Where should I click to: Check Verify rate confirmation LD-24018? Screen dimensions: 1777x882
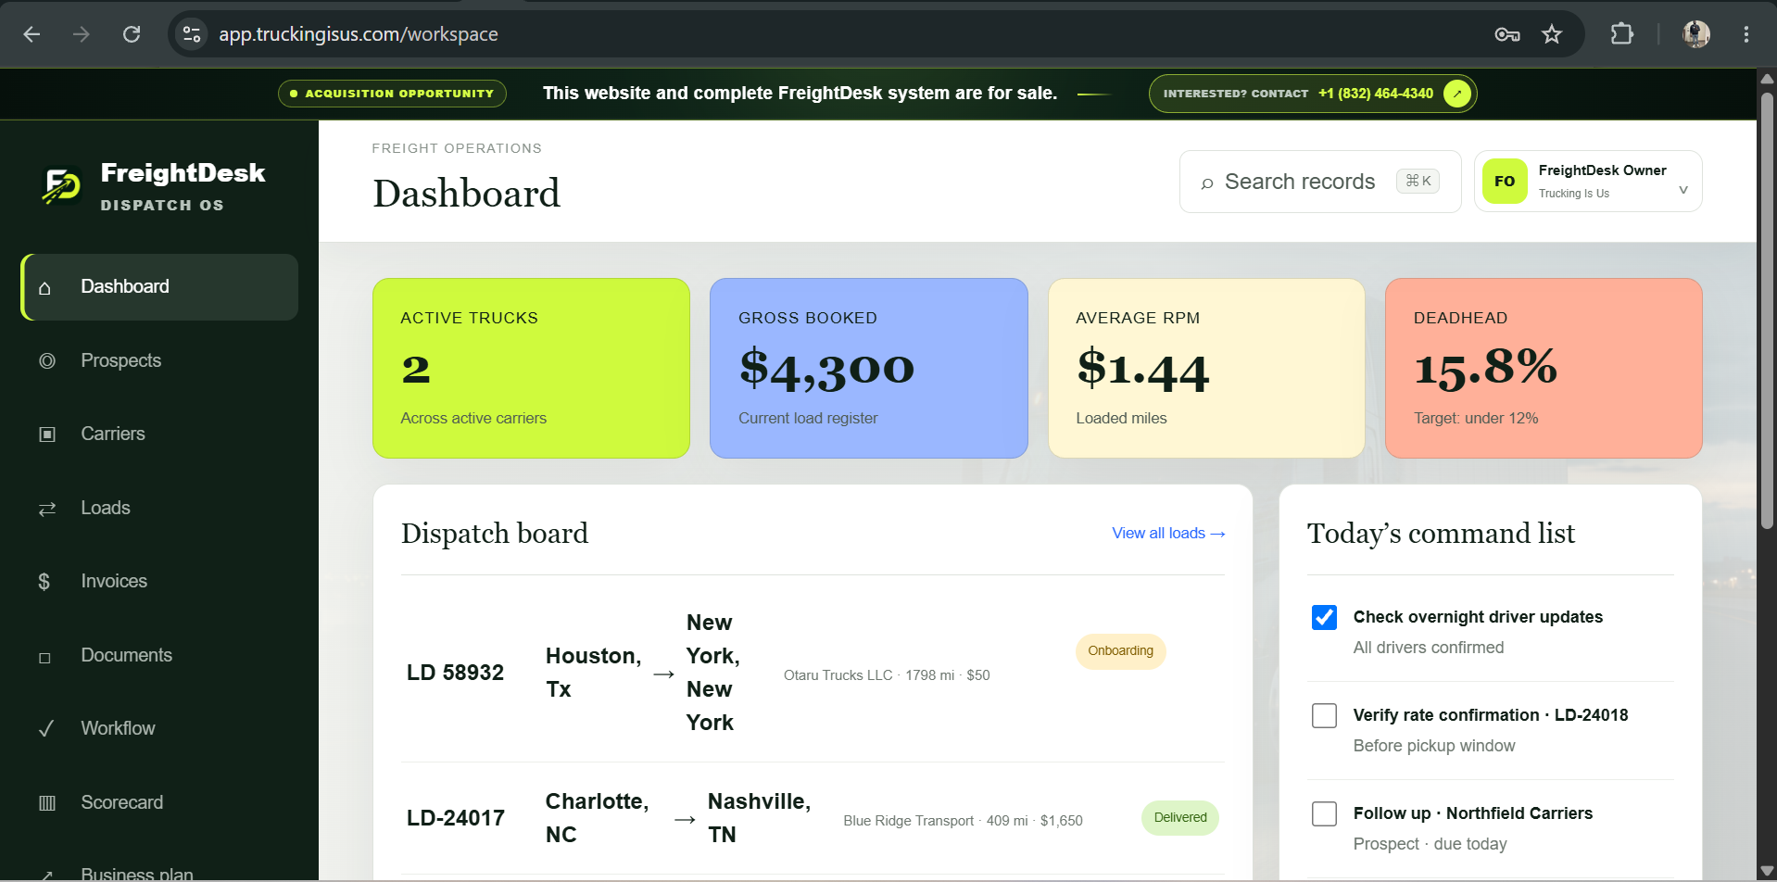(1324, 715)
